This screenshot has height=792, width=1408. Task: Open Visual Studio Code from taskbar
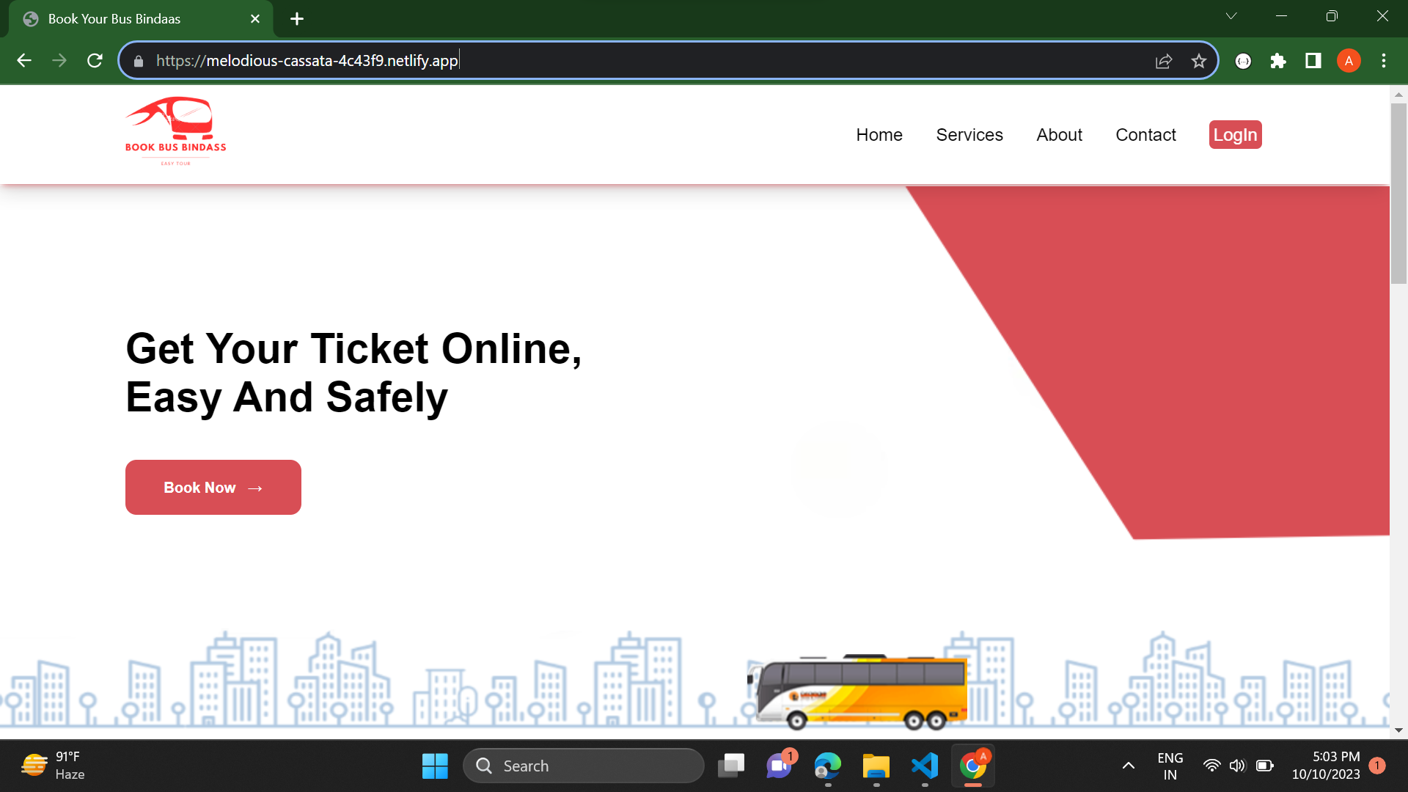click(x=925, y=766)
